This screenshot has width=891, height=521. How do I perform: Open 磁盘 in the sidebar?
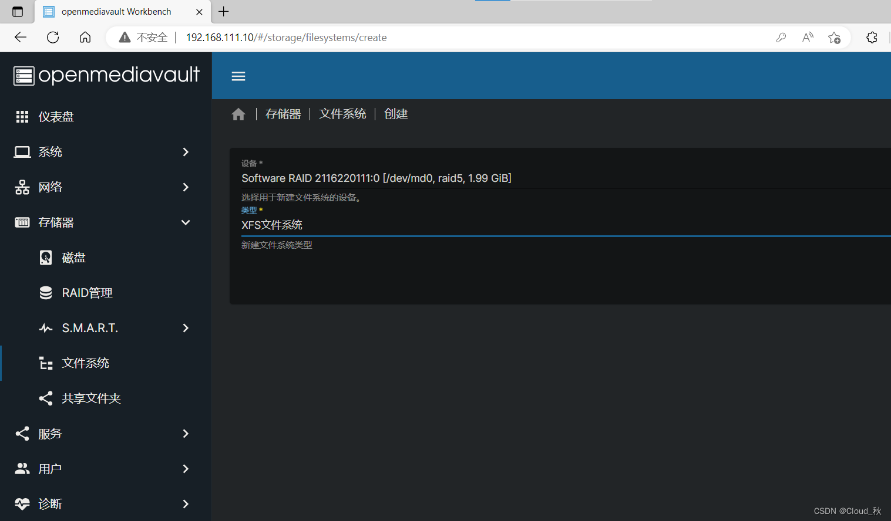(x=106, y=258)
